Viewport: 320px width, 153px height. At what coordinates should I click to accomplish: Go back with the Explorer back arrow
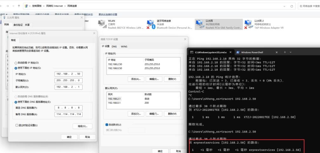(x=1, y=6)
